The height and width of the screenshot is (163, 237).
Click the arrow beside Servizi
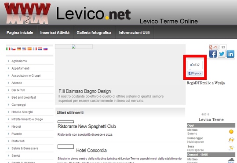[8, 156]
